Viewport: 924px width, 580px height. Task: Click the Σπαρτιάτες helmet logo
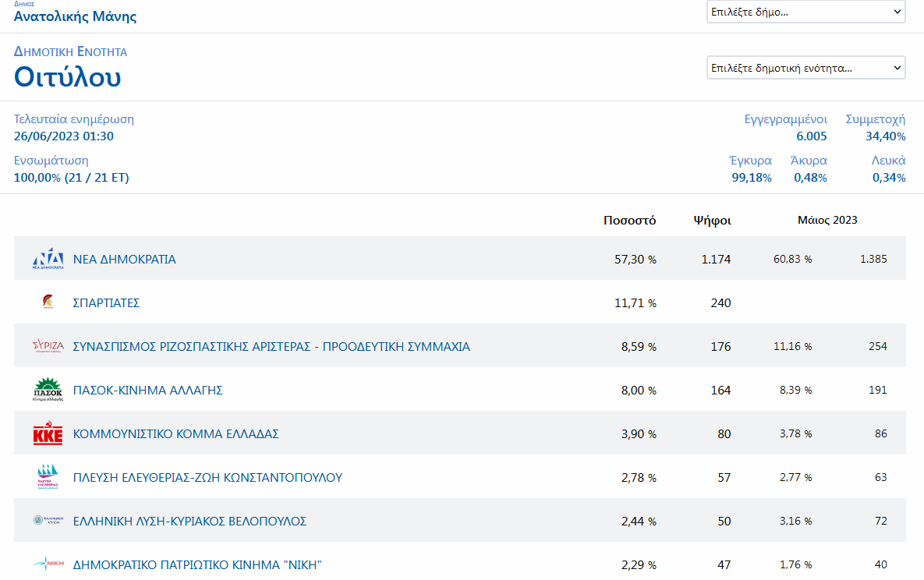point(48,302)
